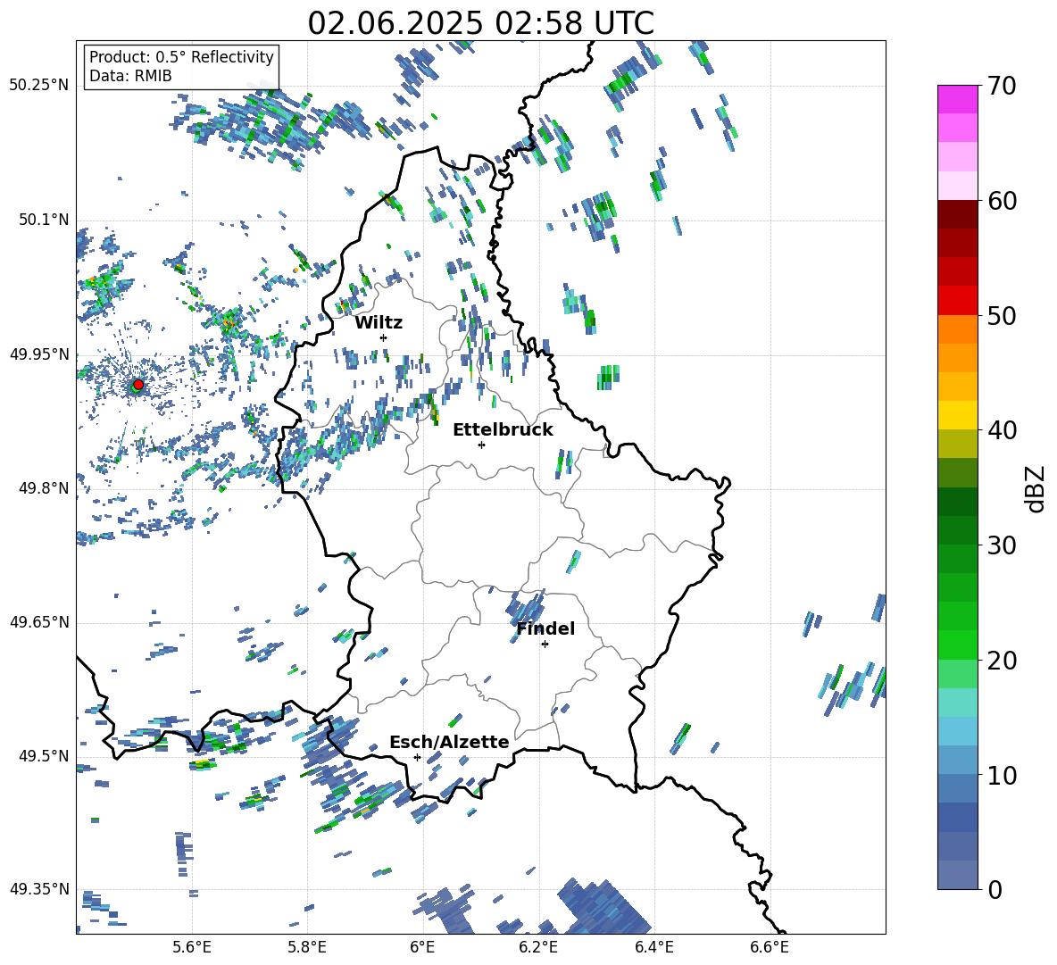Click the 5.6°E longitude label
The height and width of the screenshot is (965, 1057).
pyautogui.click(x=192, y=947)
